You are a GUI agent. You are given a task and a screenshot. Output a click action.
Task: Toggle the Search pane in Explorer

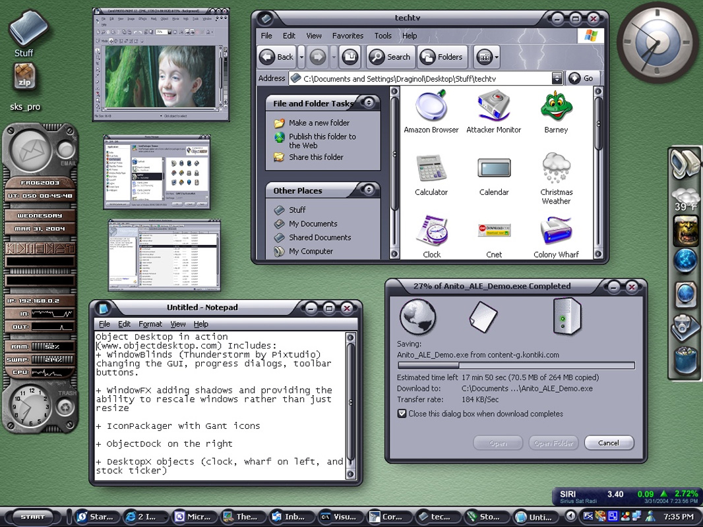coord(390,57)
